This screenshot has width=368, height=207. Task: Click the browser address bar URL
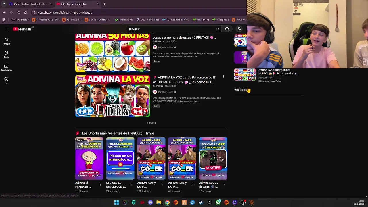click(x=65, y=12)
